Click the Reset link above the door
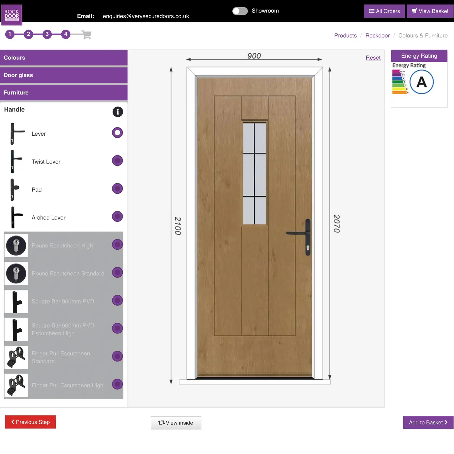Screen dimensions: 454x454 [x=373, y=58]
